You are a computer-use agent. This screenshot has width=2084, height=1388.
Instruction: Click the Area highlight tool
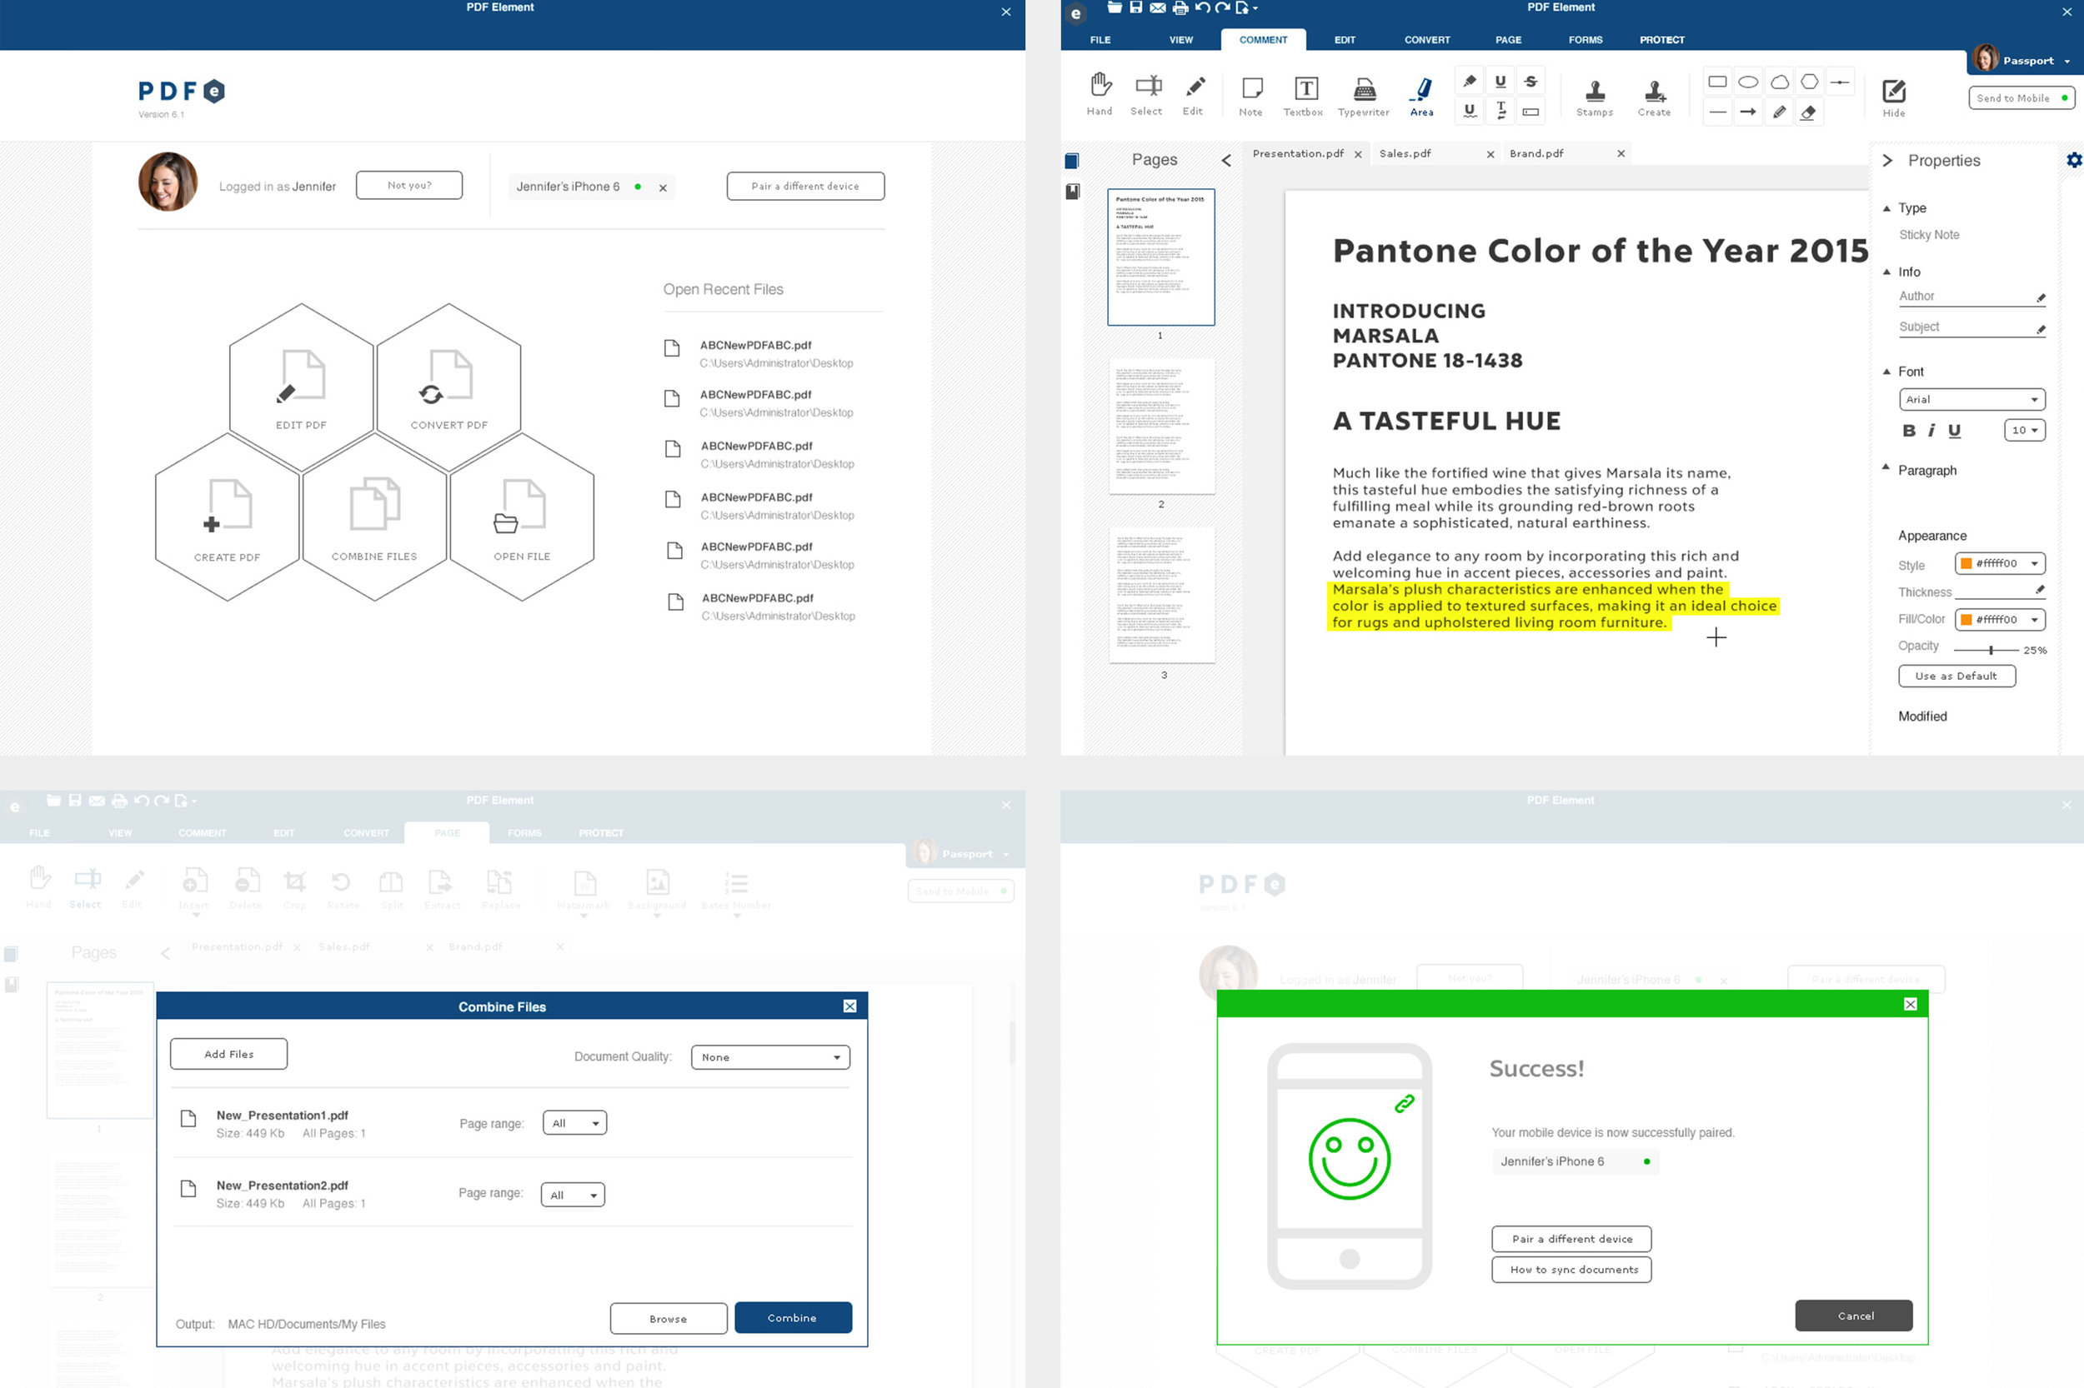[x=1421, y=97]
